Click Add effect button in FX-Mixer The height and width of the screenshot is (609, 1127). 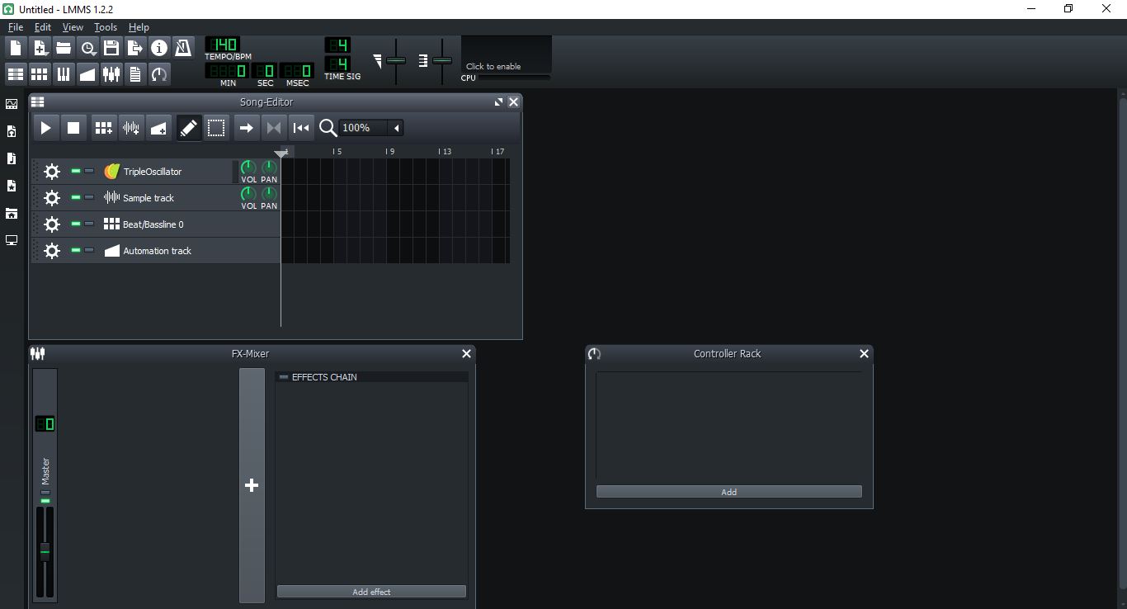371,592
